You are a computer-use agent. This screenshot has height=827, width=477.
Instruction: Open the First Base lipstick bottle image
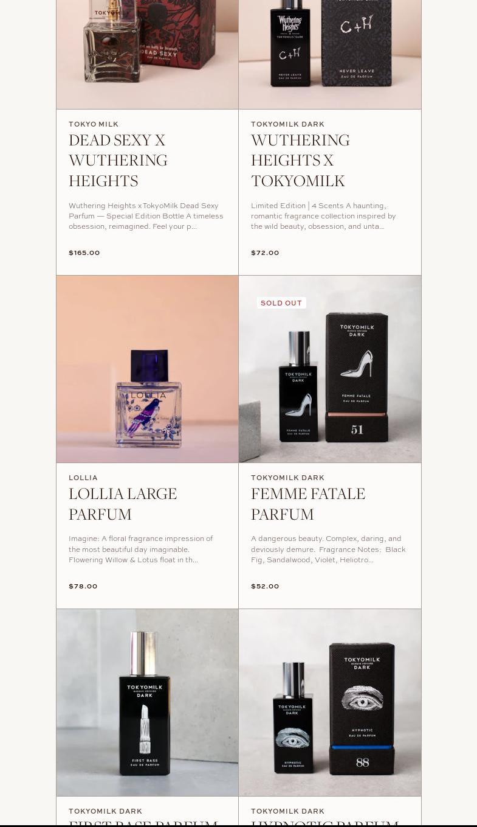click(148, 703)
